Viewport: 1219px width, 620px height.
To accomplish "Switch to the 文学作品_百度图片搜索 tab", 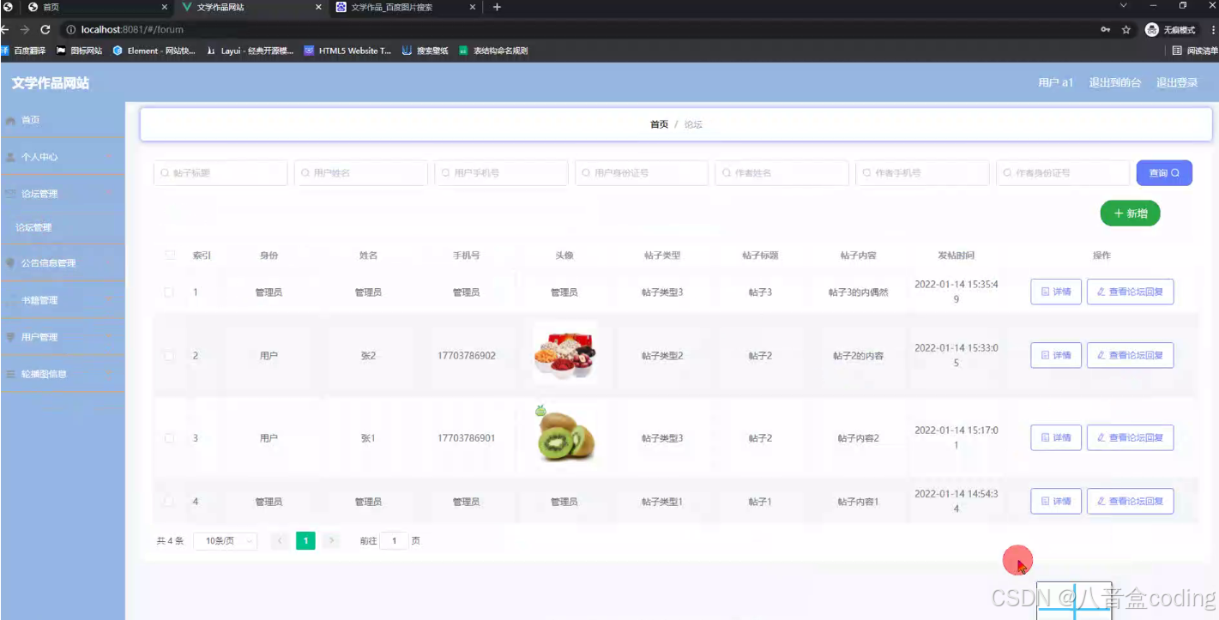I will tap(404, 7).
